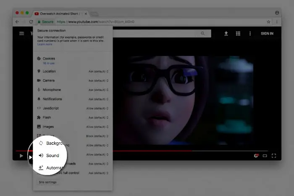Open Notifications permission dropdown
The image size is (294, 196).
tap(98, 99)
